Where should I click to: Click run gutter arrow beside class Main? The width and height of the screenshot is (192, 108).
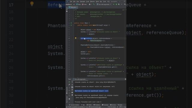(x=71, y=23)
